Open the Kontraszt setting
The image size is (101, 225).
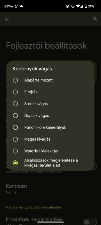click(x=50, y=188)
